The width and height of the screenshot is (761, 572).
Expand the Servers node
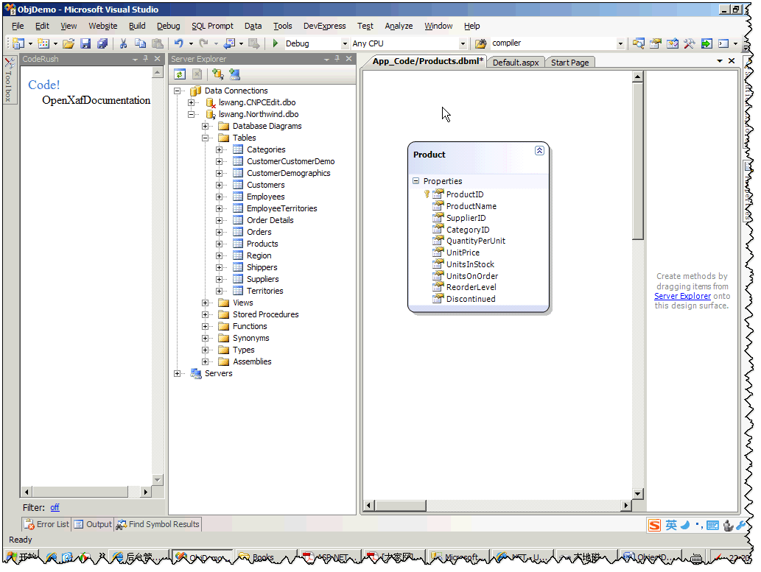177,373
